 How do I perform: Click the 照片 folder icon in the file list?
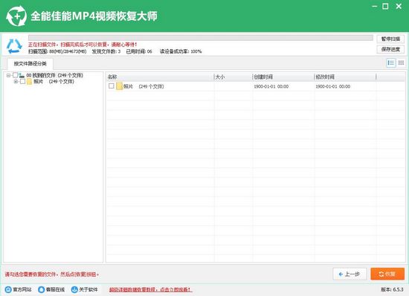119,86
